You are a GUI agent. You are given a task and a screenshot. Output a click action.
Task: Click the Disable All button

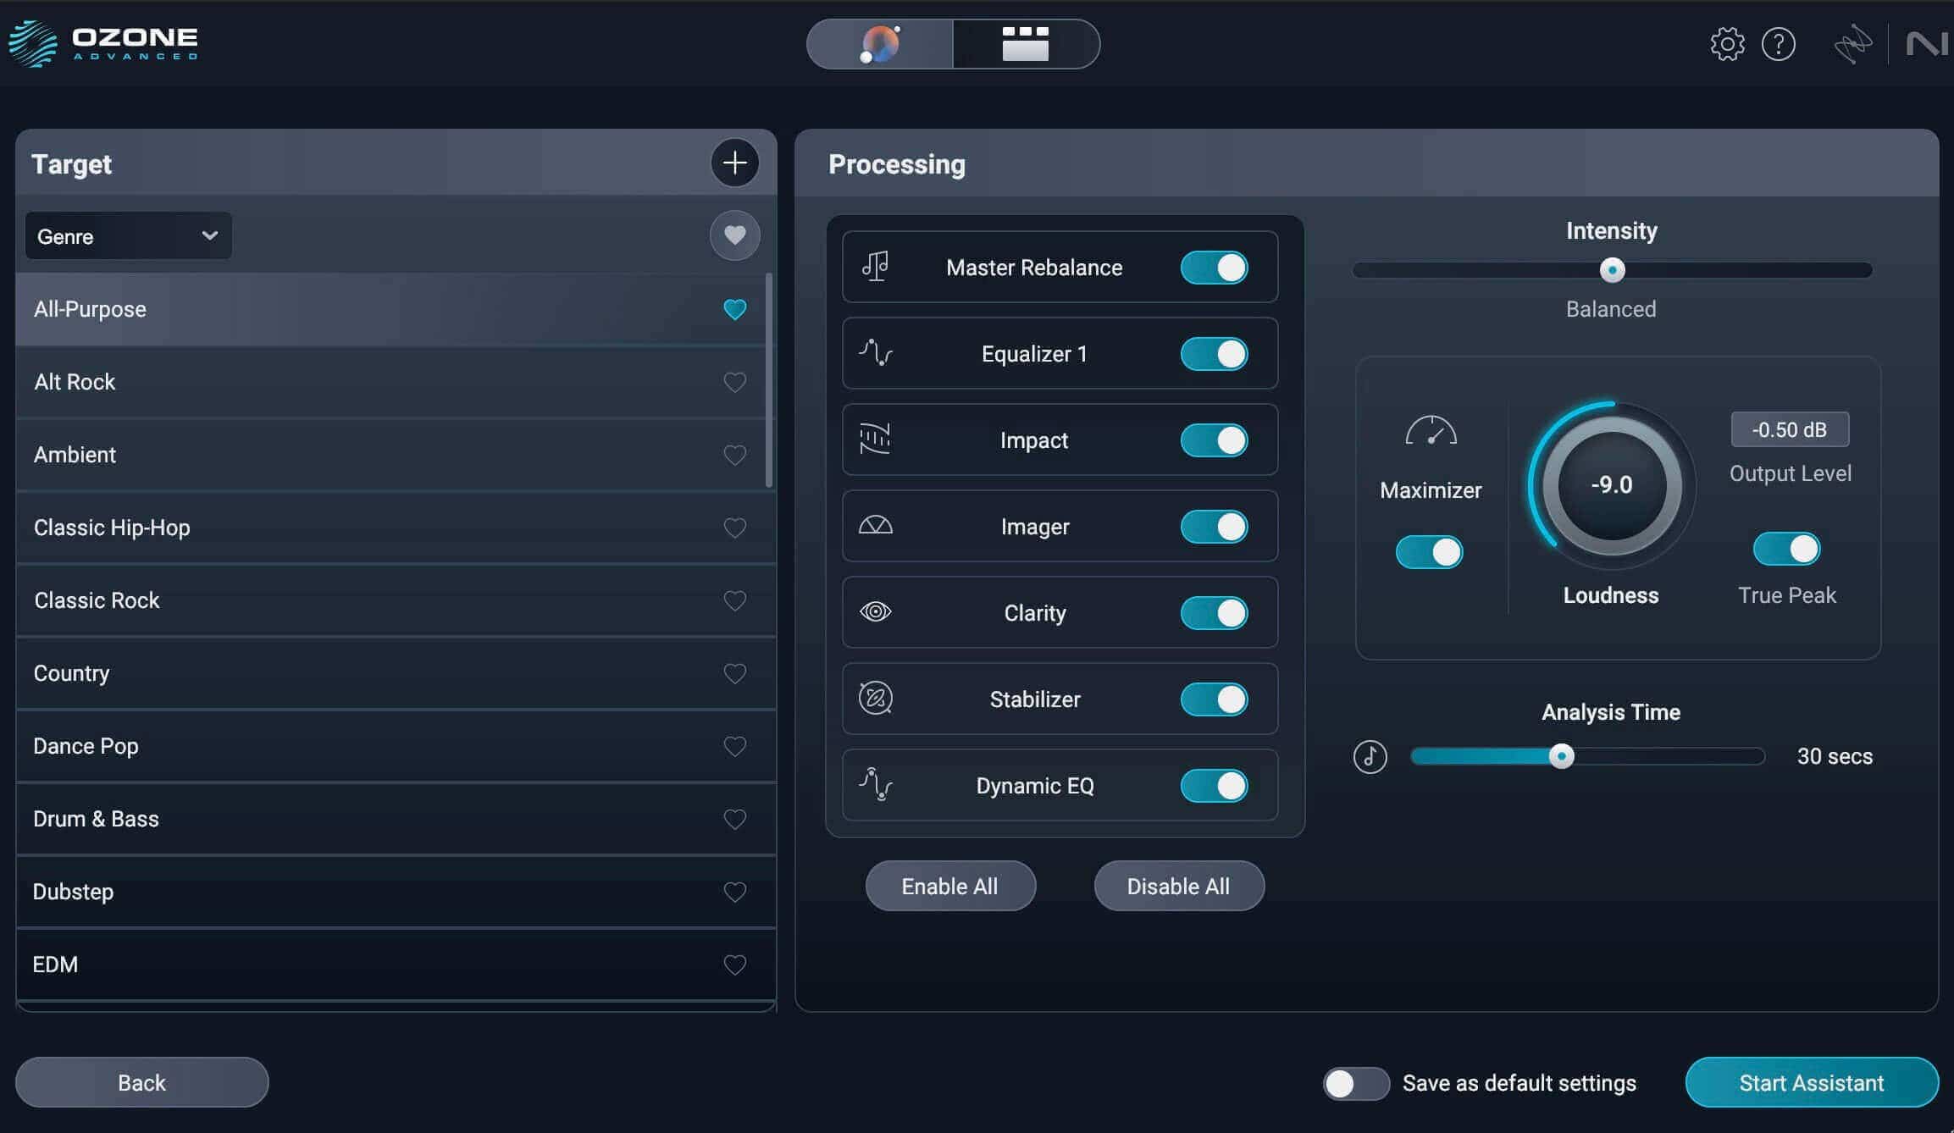click(1178, 886)
